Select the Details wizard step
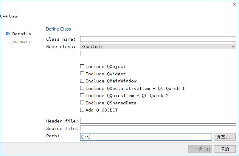Screen dimensions: 239x156 pos(21,34)
